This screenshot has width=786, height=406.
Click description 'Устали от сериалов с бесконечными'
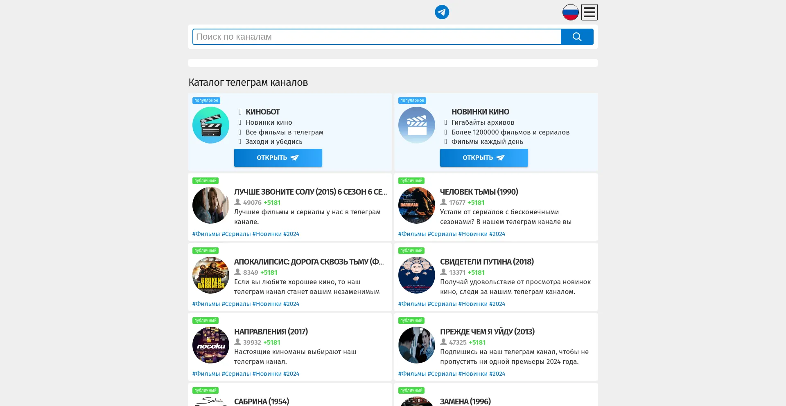click(x=499, y=212)
